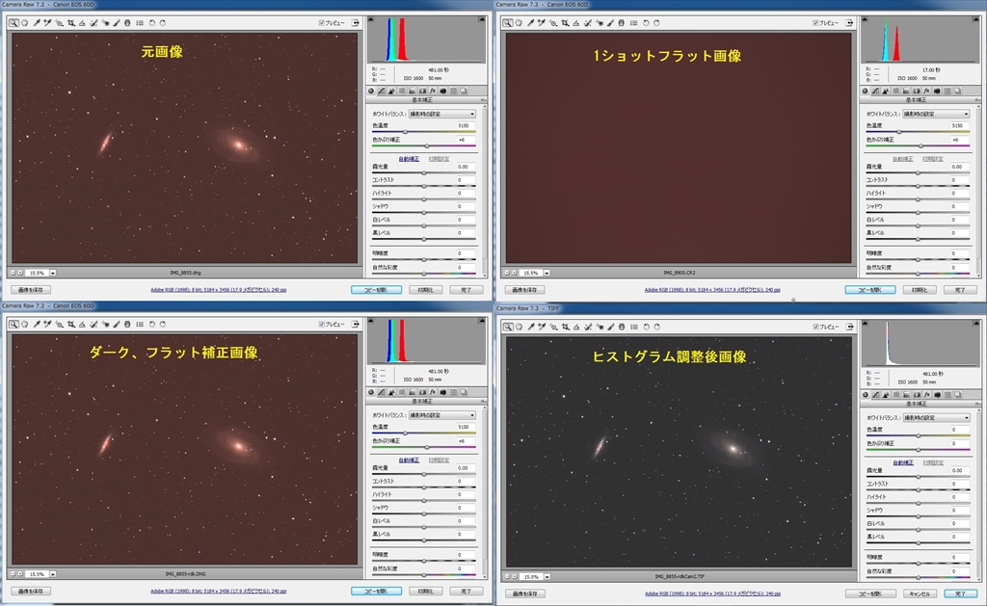Image resolution: width=987 pixels, height=606 pixels.
Task: Open the Camera Raw preferences icon
Action: (138, 23)
